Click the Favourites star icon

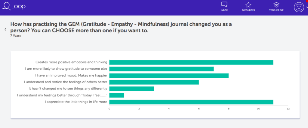click(x=248, y=5)
